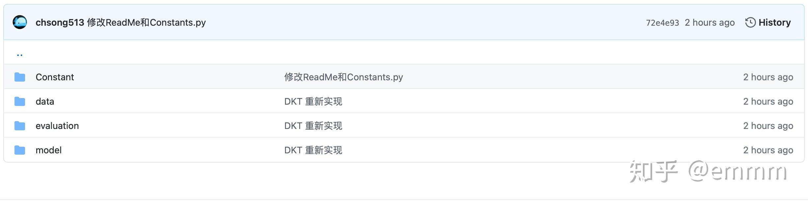The width and height of the screenshot is (808, 204).
Task: Open commit '修改ReadMe和Constants.py' for Constant row
Action: [343, 77]
